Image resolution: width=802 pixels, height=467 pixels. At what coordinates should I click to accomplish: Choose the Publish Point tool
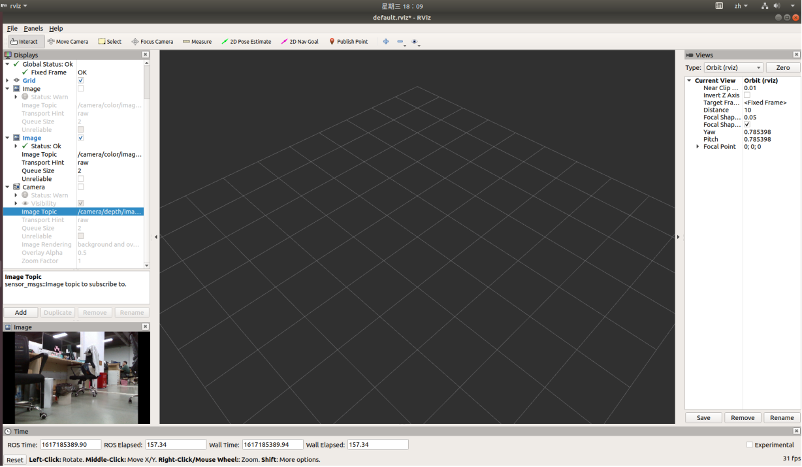[x=348, y=42]
